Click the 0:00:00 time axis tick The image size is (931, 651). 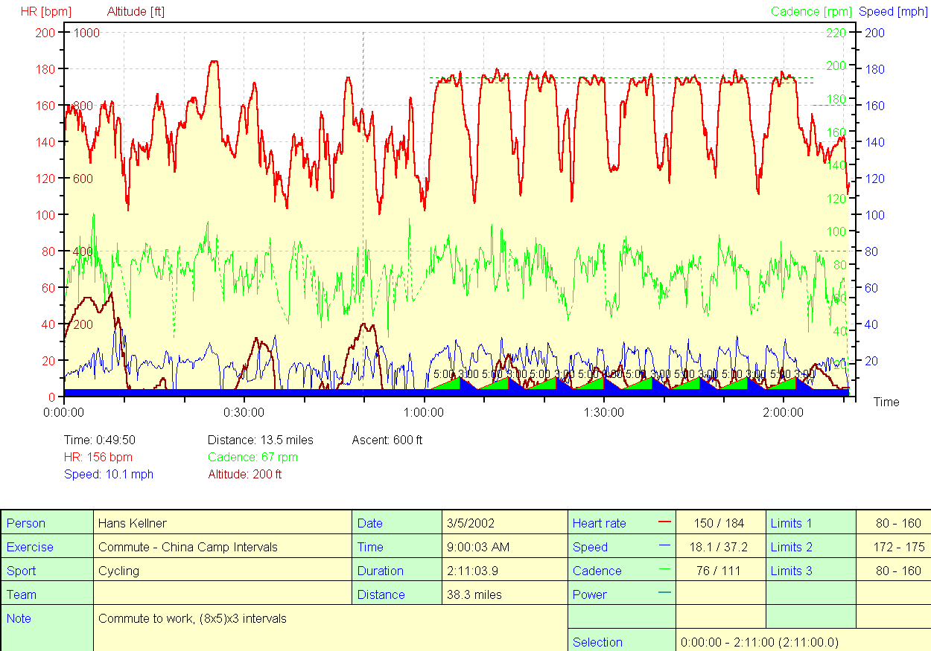pyautogui.click(x=65, y=411)
